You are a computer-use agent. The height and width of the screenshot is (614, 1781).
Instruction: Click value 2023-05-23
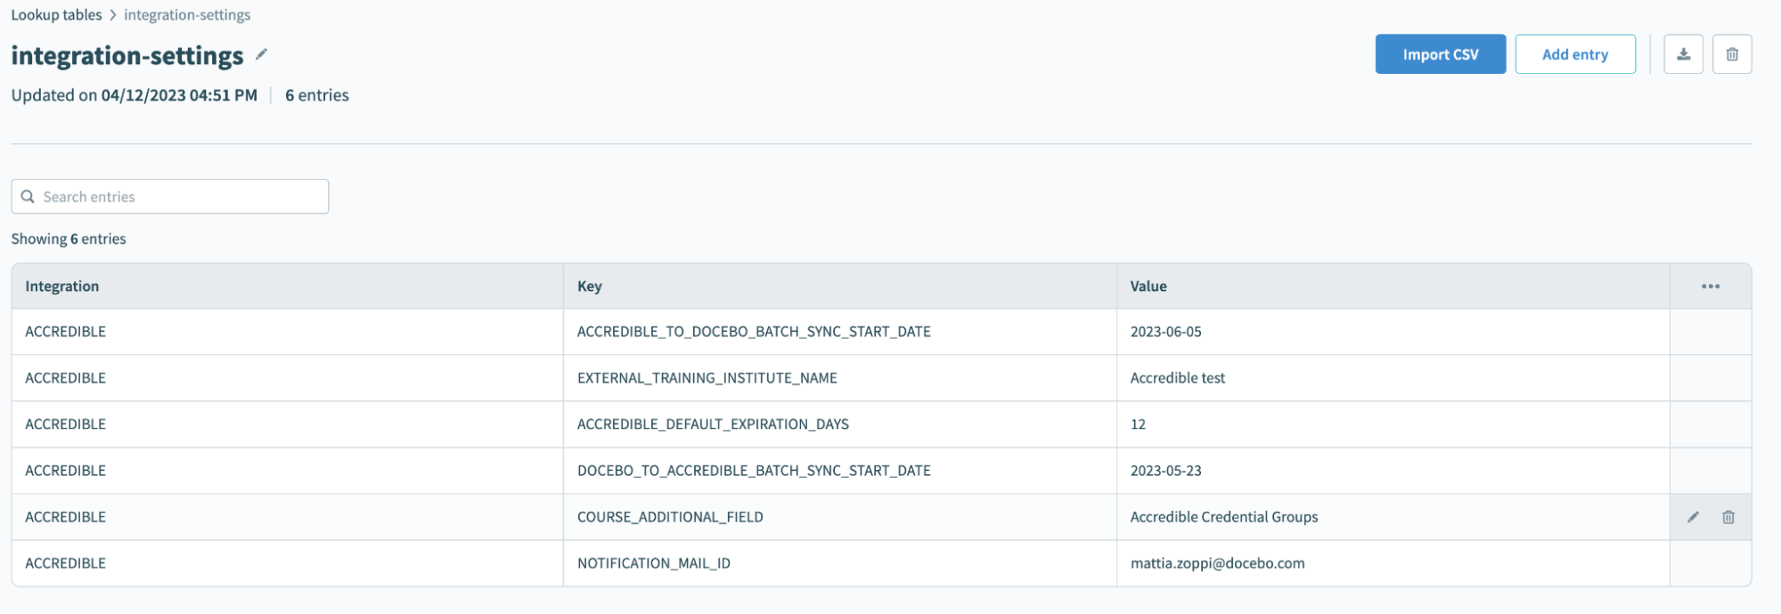point(1165,471)
